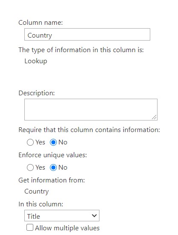Image resolution: width=178 pixels, height=235 pixels.
Task: Choose Yes radio under Enforce unique values
Action: (30, 167)
